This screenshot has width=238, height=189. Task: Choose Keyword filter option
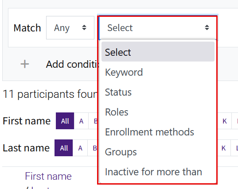158,72
